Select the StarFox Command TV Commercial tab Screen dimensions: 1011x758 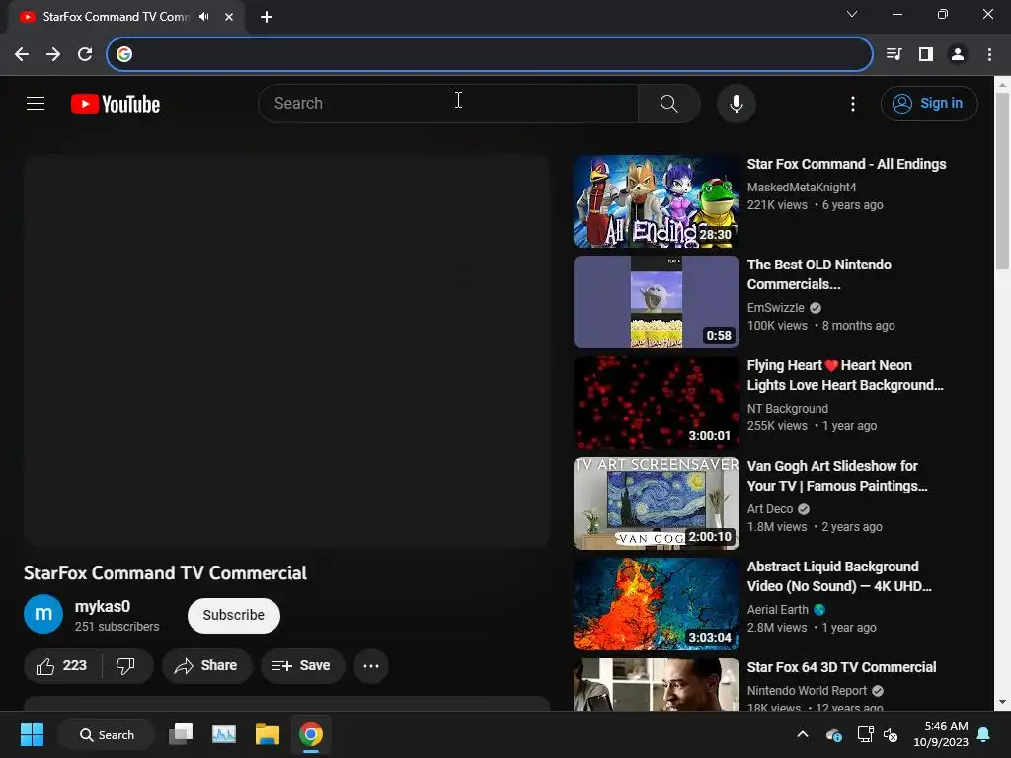[x=116, y=17]
